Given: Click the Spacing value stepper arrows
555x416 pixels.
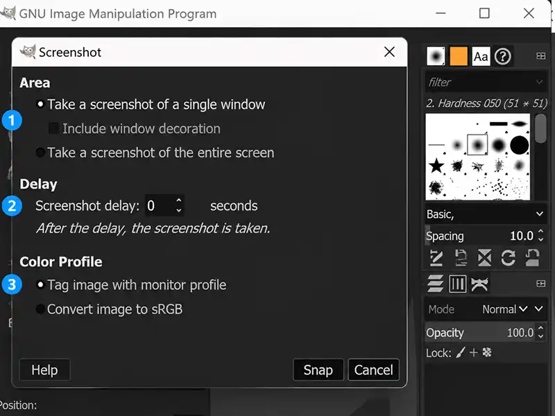Looking at the screenshot, I should (x=540, y=236).
